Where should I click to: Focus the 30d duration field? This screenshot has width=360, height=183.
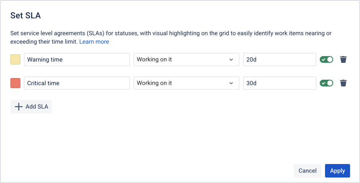[279, 83]
